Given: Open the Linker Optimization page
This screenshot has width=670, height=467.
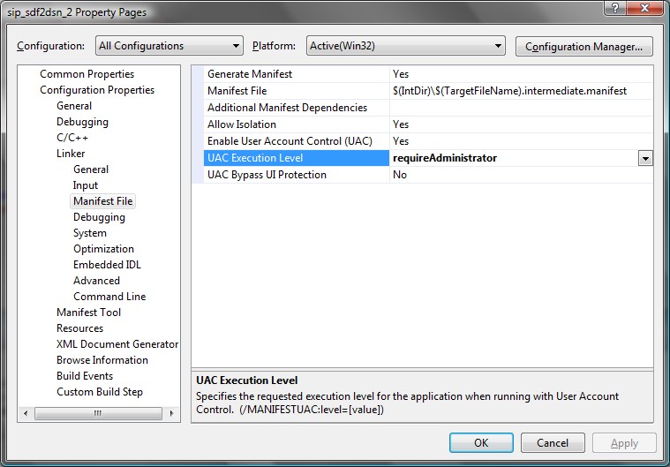Looking at the screenshot, I should (x=103, y=249).
